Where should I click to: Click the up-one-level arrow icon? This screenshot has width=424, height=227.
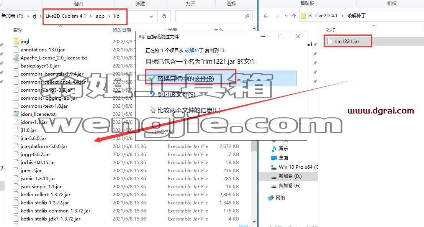click(x=294, y=16)
